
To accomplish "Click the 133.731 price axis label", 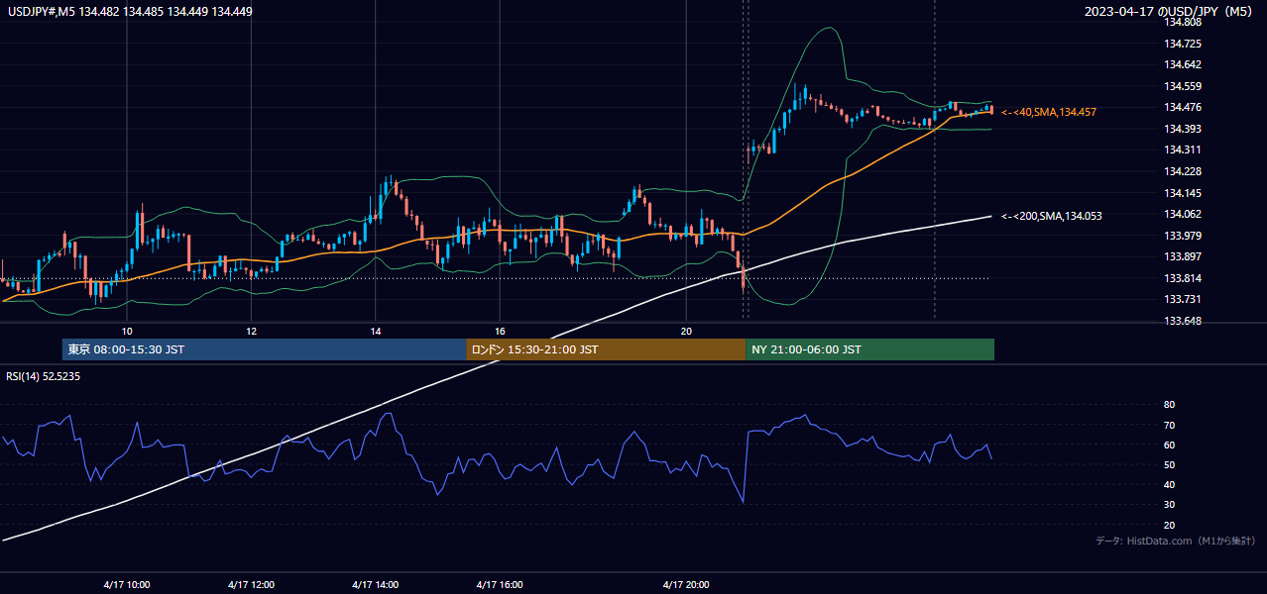I will [x=1183, y=299].
